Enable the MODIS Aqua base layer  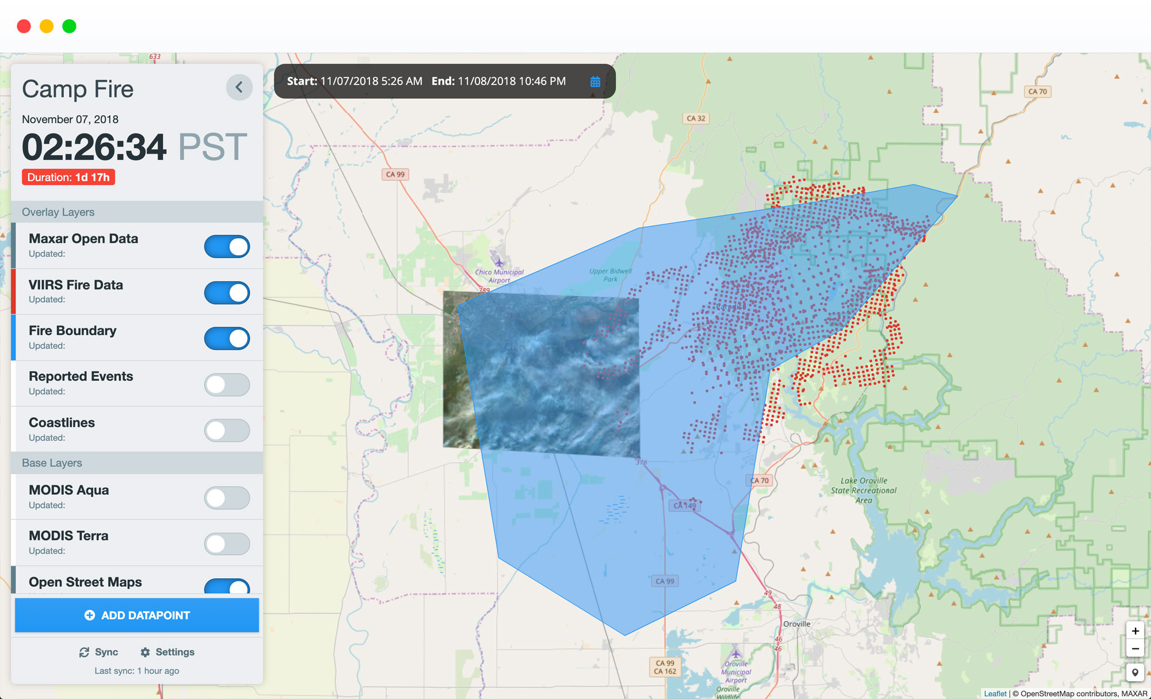click(227, 498)
